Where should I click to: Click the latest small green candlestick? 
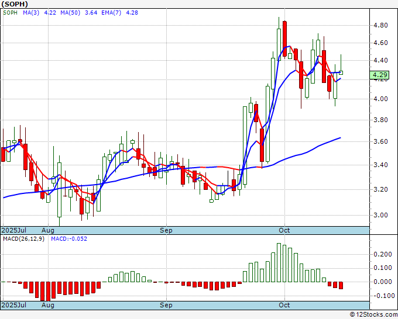341,72
